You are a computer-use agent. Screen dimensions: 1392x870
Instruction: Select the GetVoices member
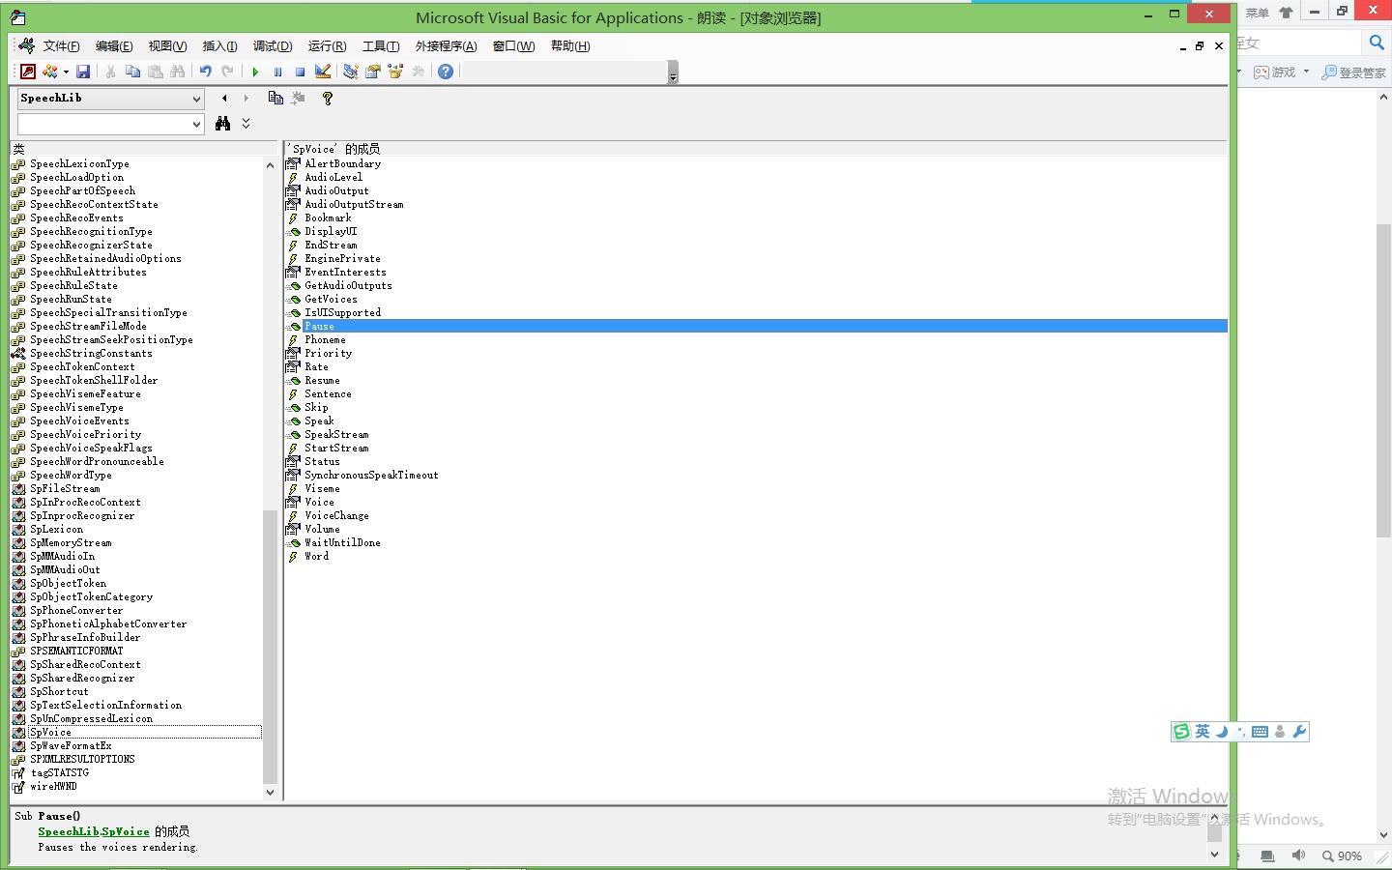point(331,300)
